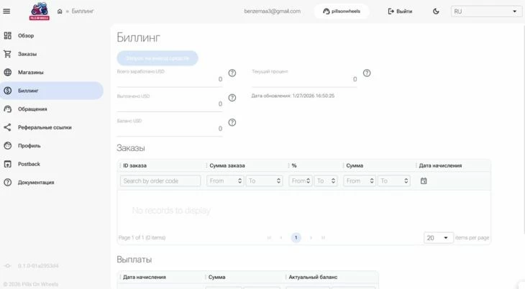Click the home icon in breadcrumb
Screen dimensions: 525x289
(59, 12)
